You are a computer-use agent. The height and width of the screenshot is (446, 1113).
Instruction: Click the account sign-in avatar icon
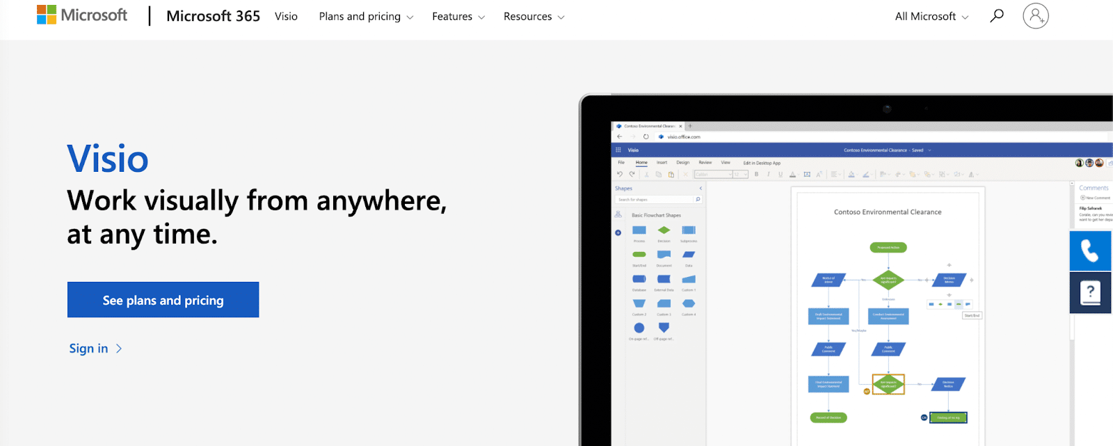click(x=1035, y=15)
